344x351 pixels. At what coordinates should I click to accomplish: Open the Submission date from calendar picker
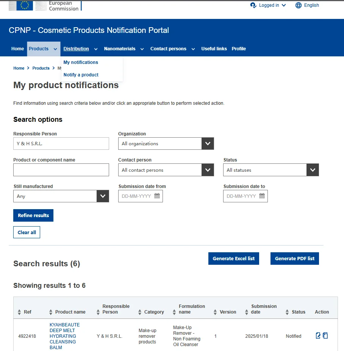(157, 196)
